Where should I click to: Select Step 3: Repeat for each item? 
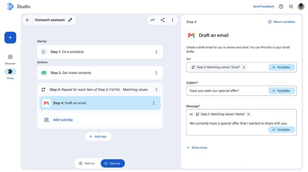pos(100,90)
